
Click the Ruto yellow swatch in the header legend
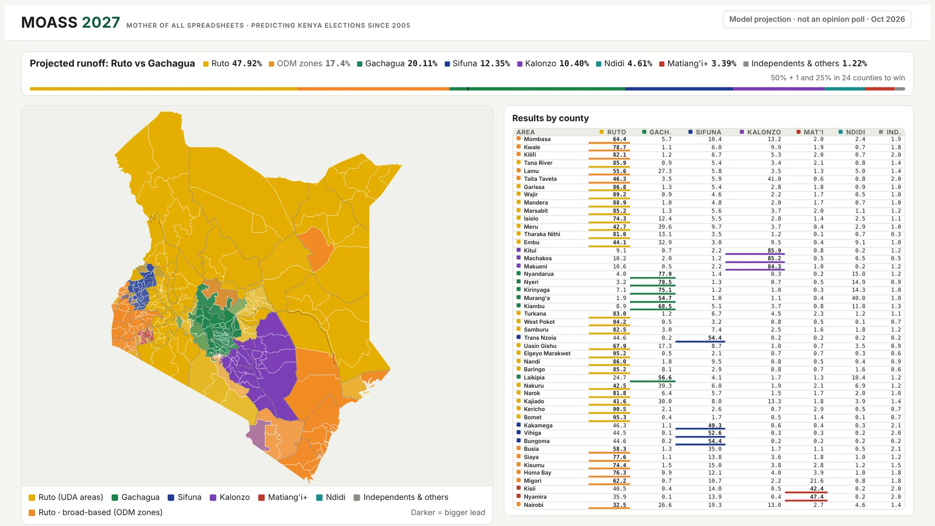coord(206,64)
